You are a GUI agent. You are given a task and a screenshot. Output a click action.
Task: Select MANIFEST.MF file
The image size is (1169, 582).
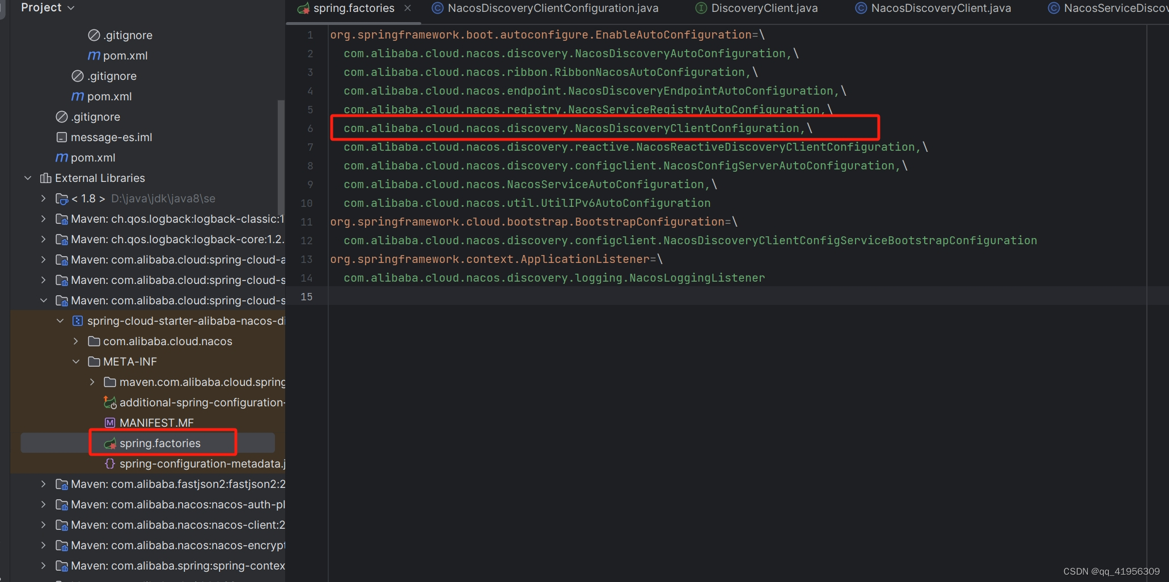click(x=156, y=423)
